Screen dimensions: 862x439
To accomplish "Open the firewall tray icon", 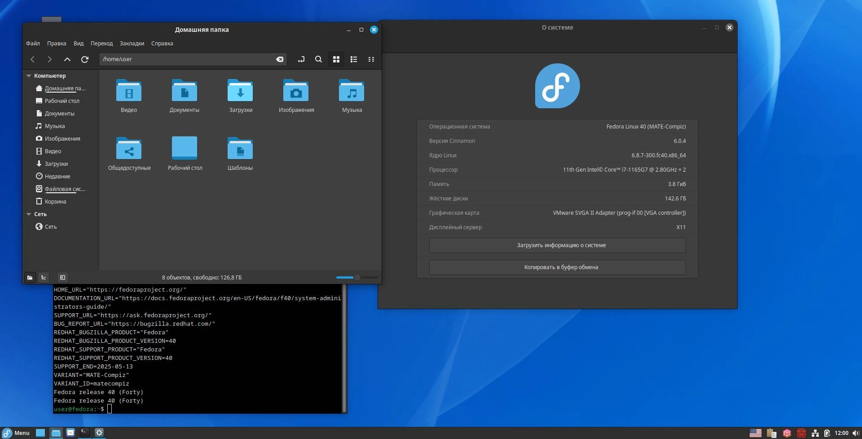I will (x=801, y=433).
